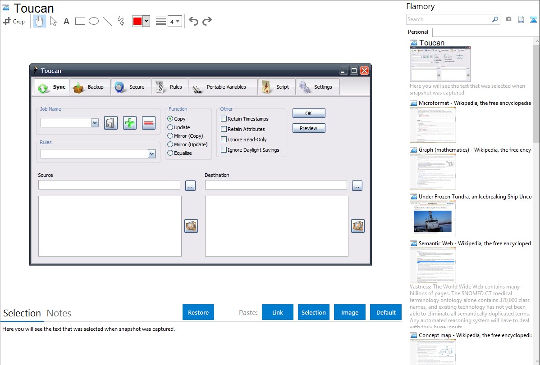
Task: Open the Personal tab in Flamory
Action: [x=418, y=32]
